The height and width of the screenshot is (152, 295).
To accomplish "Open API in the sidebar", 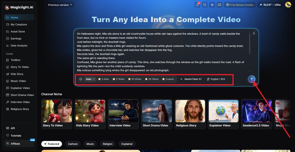I will (x=19, y=128).
